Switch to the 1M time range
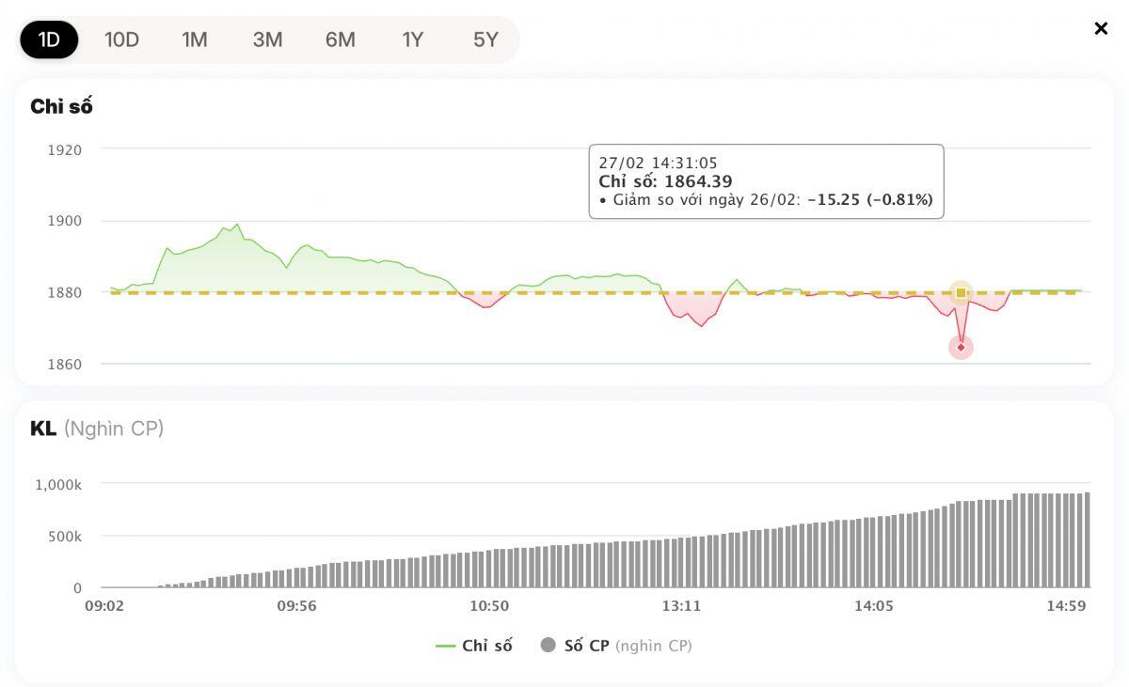This screenshot has width=1129, height=687. (195, 39)
